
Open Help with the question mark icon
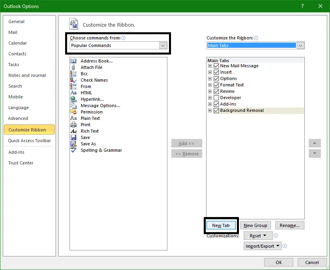302,6
